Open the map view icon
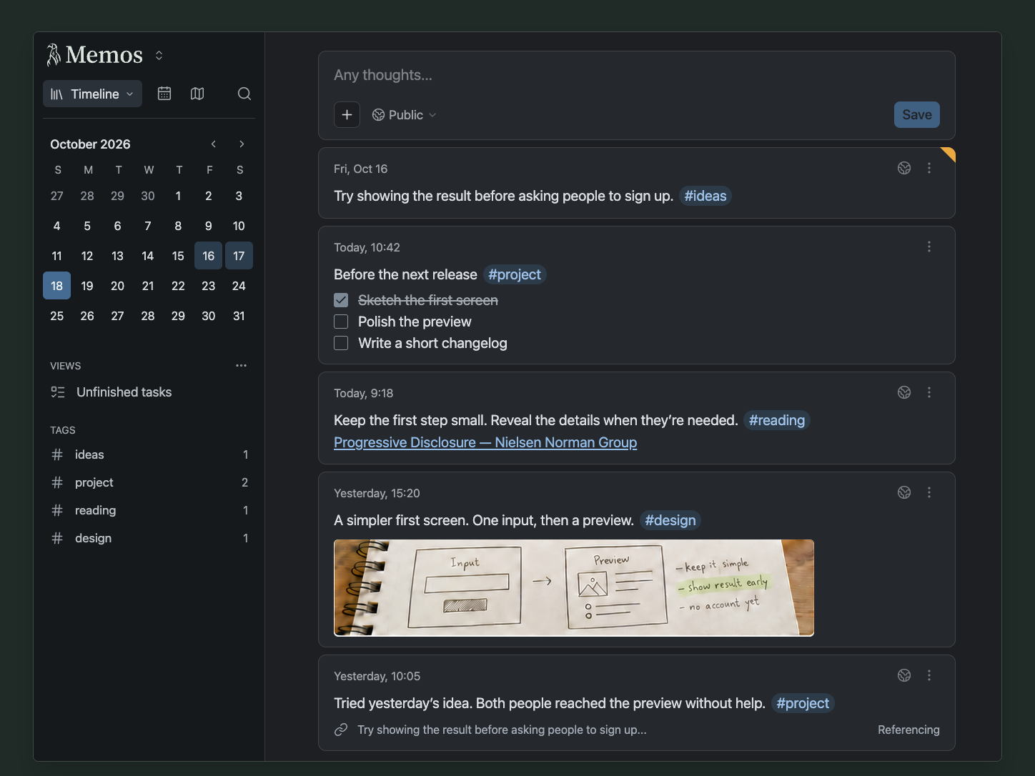The height and width of the screenshot is (776, 1035). [x=197, y=94]
